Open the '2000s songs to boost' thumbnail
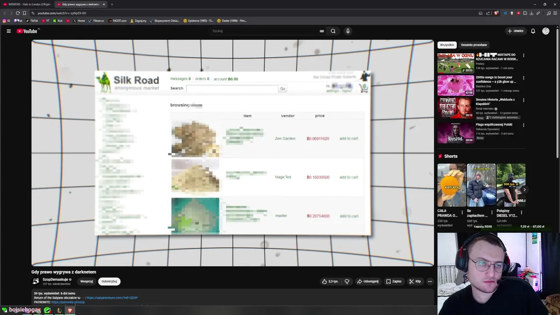Viewport: 560px width, 315px height. [455, 85]
